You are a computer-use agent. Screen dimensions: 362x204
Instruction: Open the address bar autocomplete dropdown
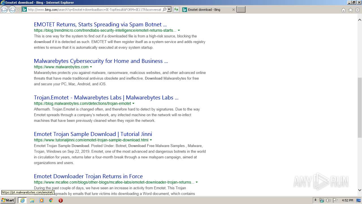(x=169, y=10)
